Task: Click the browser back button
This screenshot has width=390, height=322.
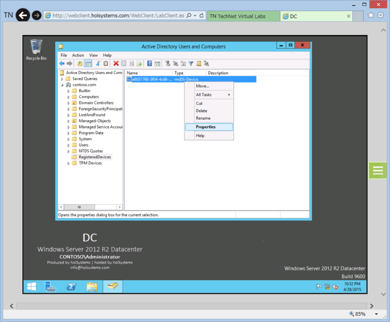Action: pyautogui.click(x=23, y=16)
